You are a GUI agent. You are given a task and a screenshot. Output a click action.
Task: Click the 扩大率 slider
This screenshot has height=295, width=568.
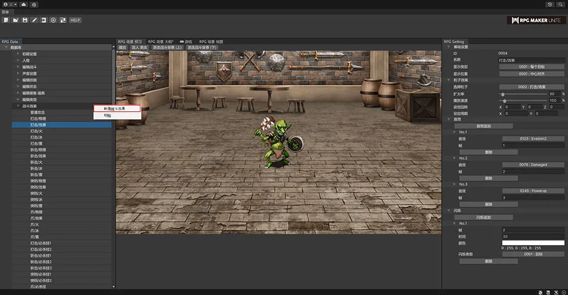(522, 94)
